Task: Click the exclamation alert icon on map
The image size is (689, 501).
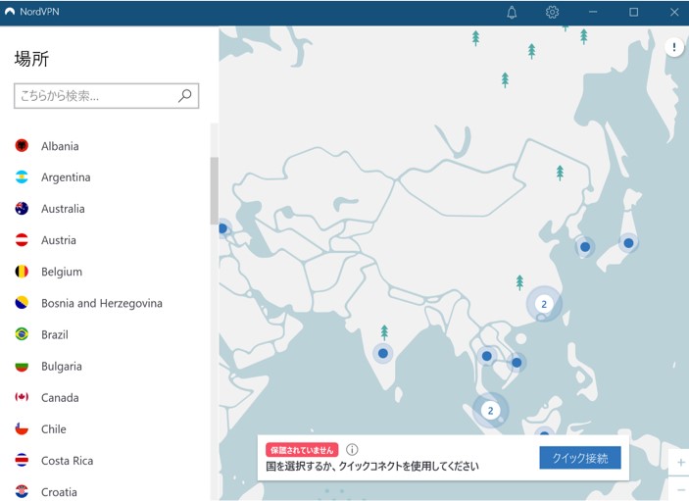Action: pos(675,47)
